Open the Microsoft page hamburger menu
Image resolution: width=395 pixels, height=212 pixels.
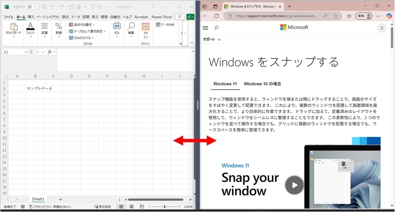tap(205, 28)
